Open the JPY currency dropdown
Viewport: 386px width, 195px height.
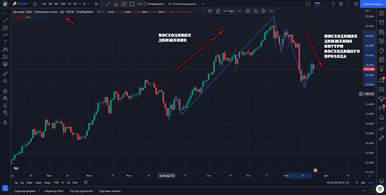368,11
